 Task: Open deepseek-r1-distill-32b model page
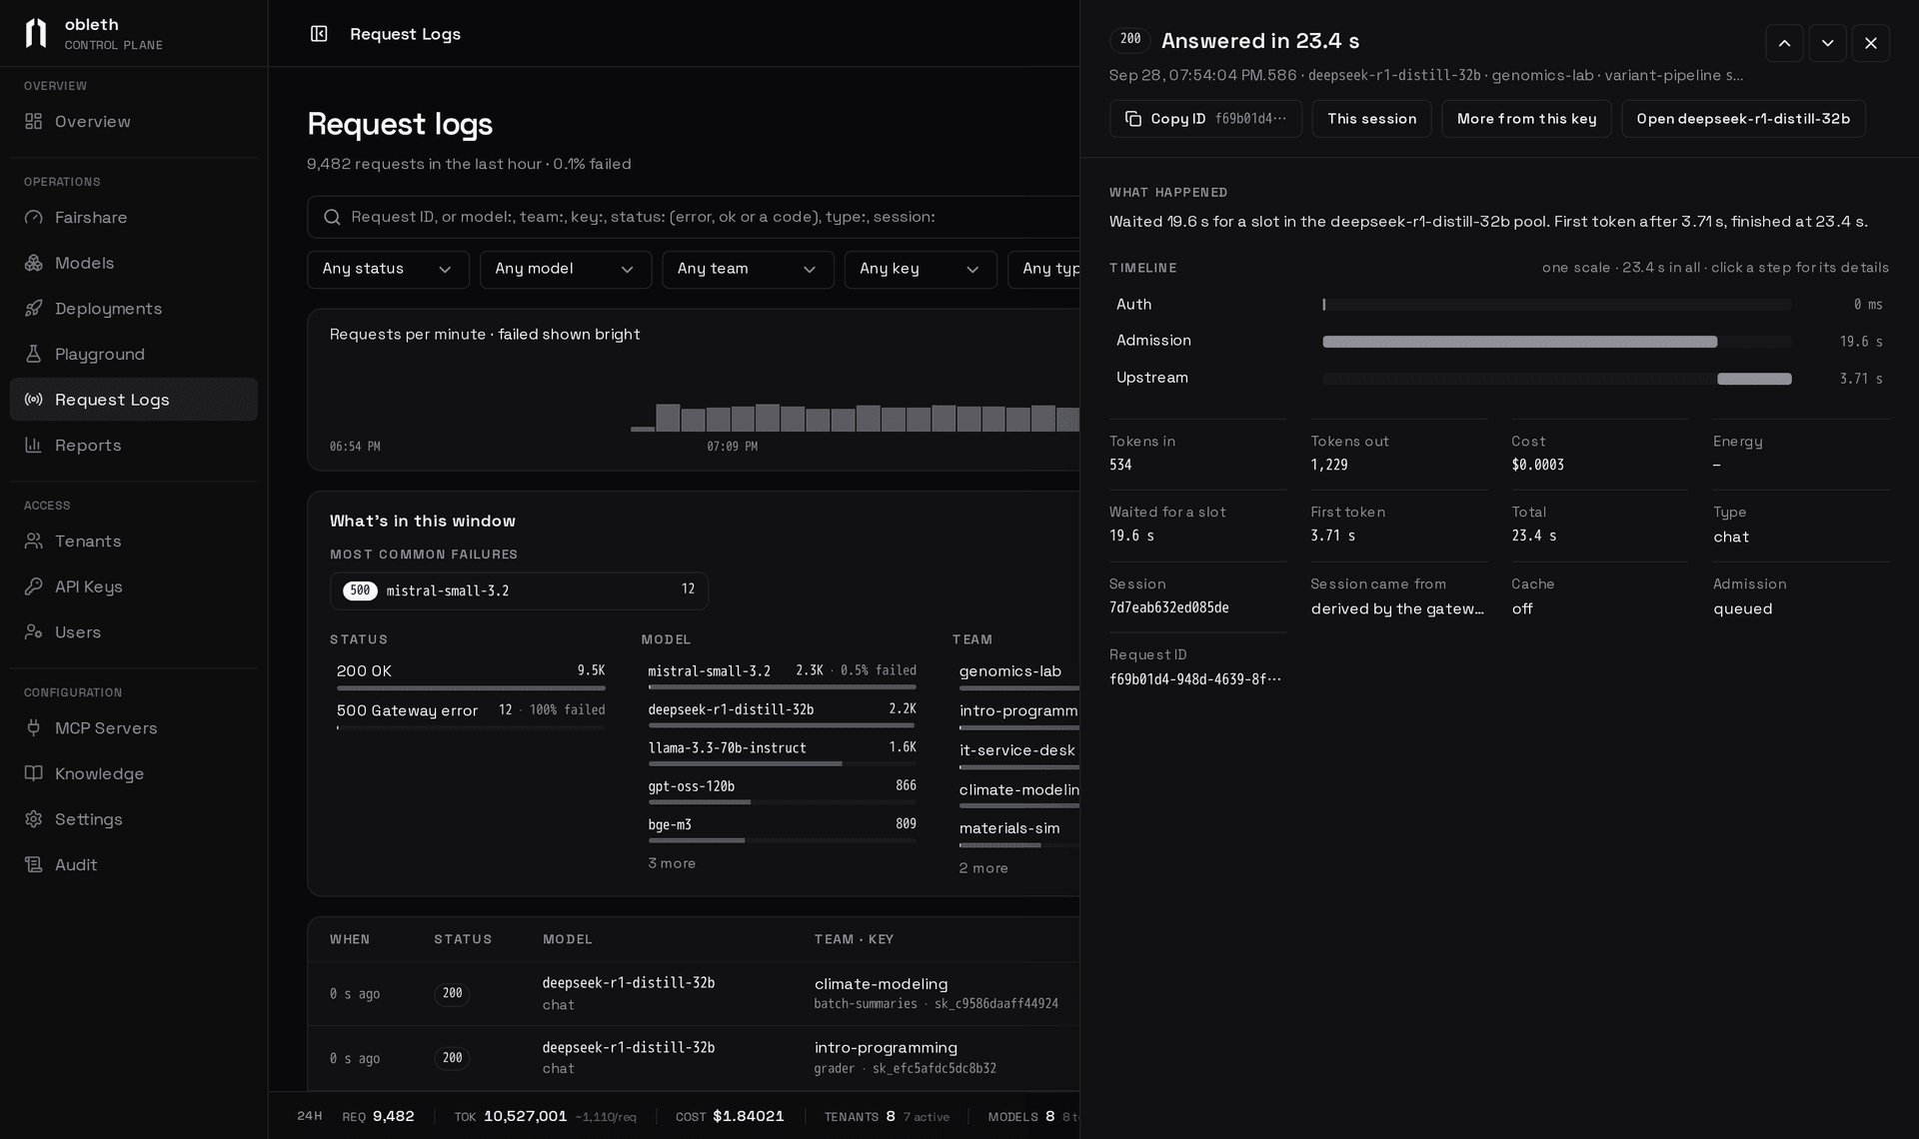[1743, 119]
